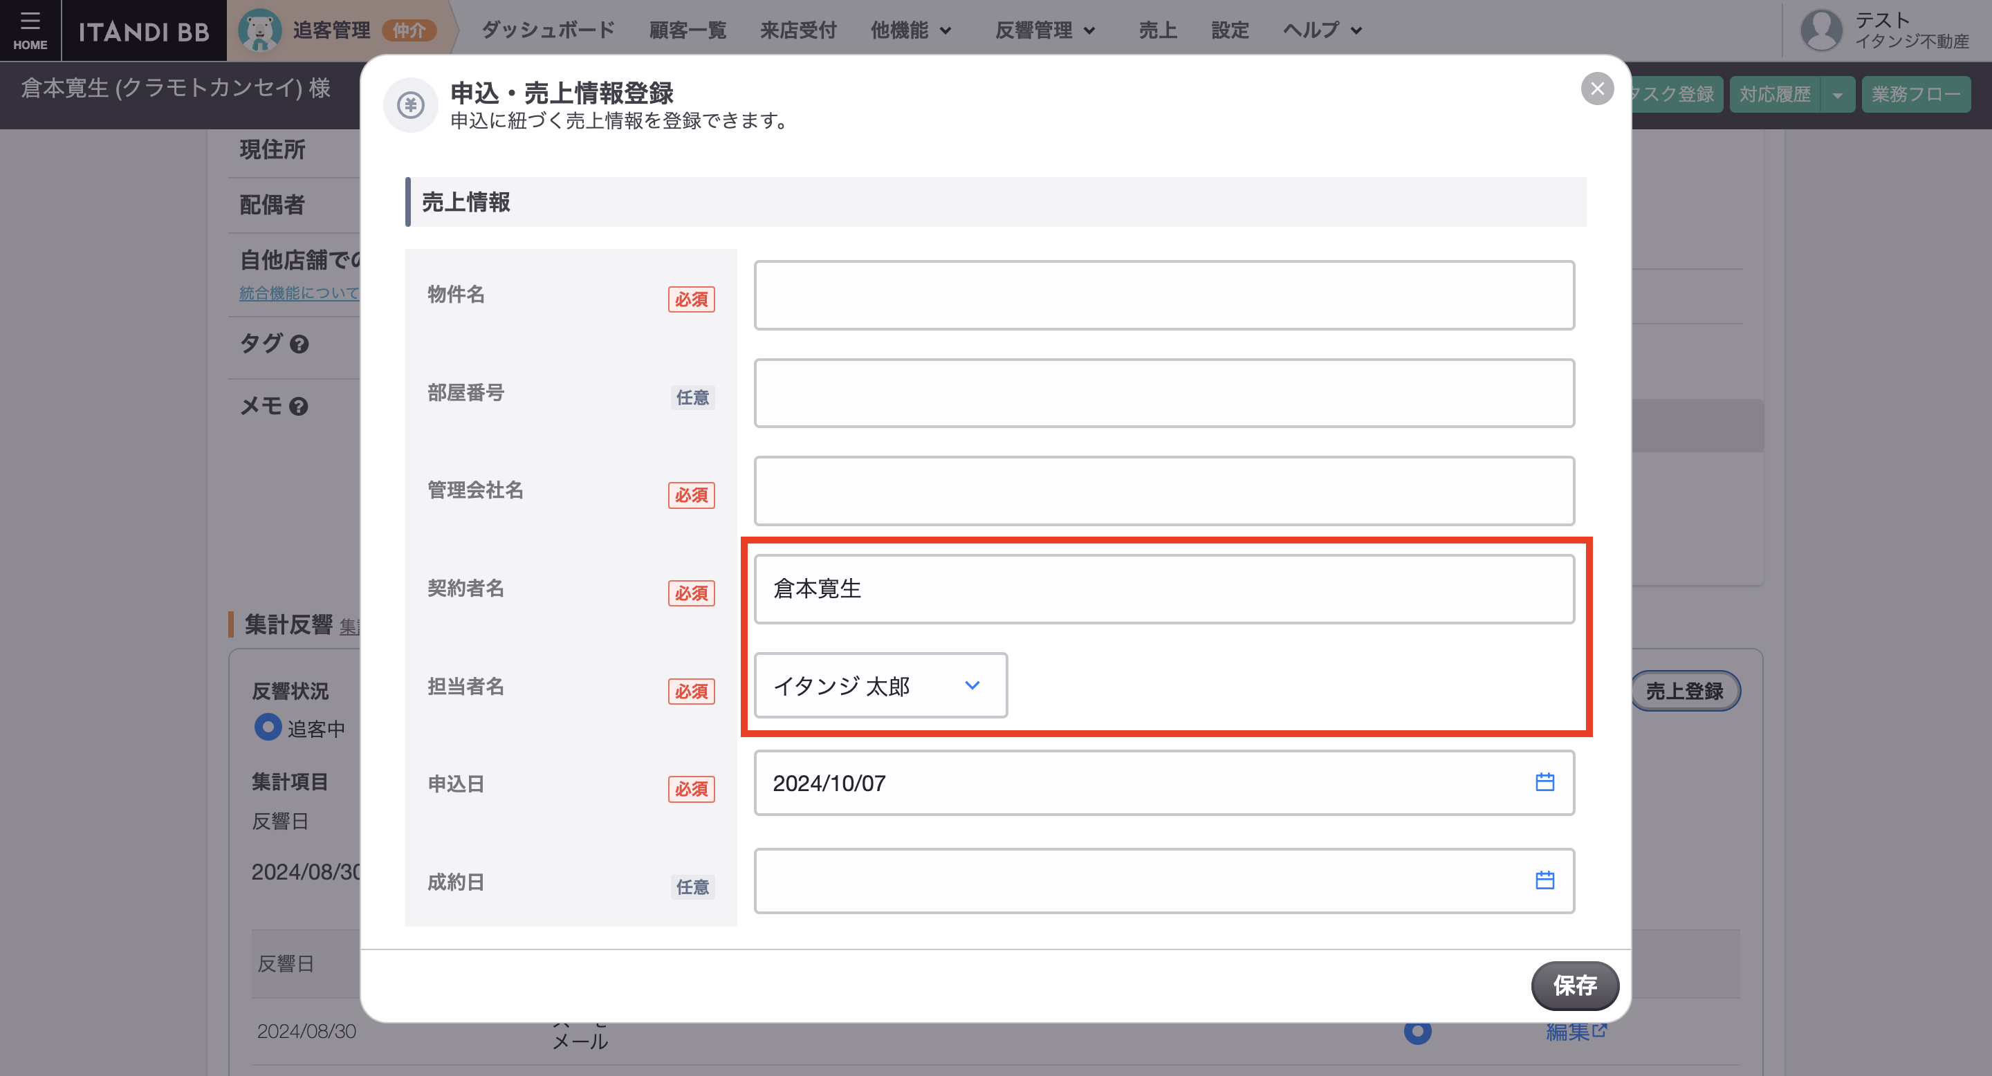Click the テスト イタンジ不動産 account name
This screenshot has height=1076, width=1992.
1912,31
